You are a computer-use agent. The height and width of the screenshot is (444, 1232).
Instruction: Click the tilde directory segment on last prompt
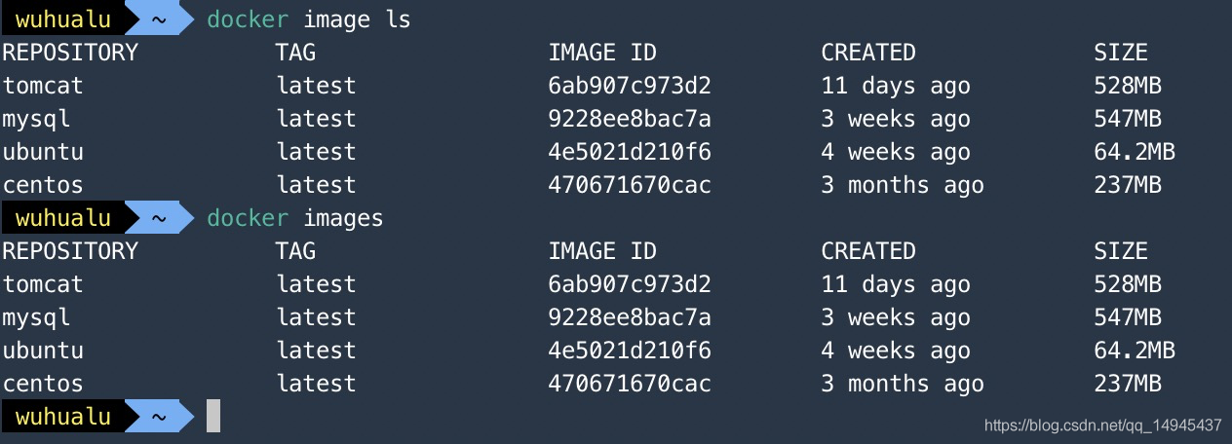pyautogui.click(x=159, y=417)
